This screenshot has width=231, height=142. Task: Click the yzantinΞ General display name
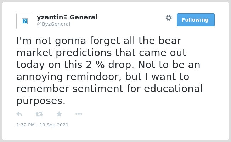point(67,17)
